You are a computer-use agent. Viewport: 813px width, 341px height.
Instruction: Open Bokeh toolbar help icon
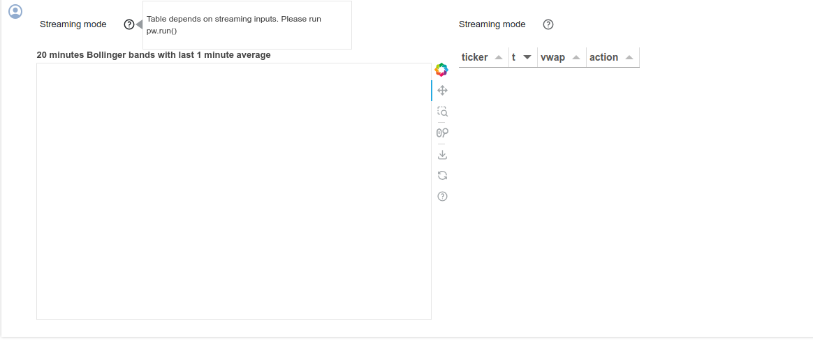click(442, 196)
